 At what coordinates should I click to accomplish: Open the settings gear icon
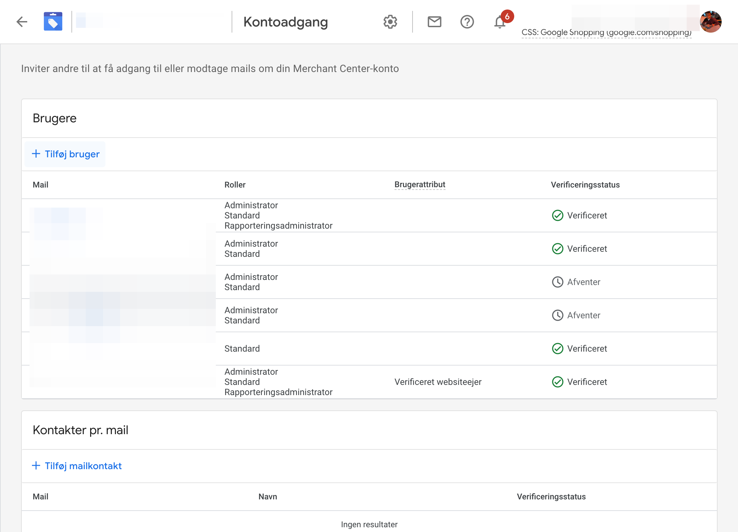pos(390,22)
